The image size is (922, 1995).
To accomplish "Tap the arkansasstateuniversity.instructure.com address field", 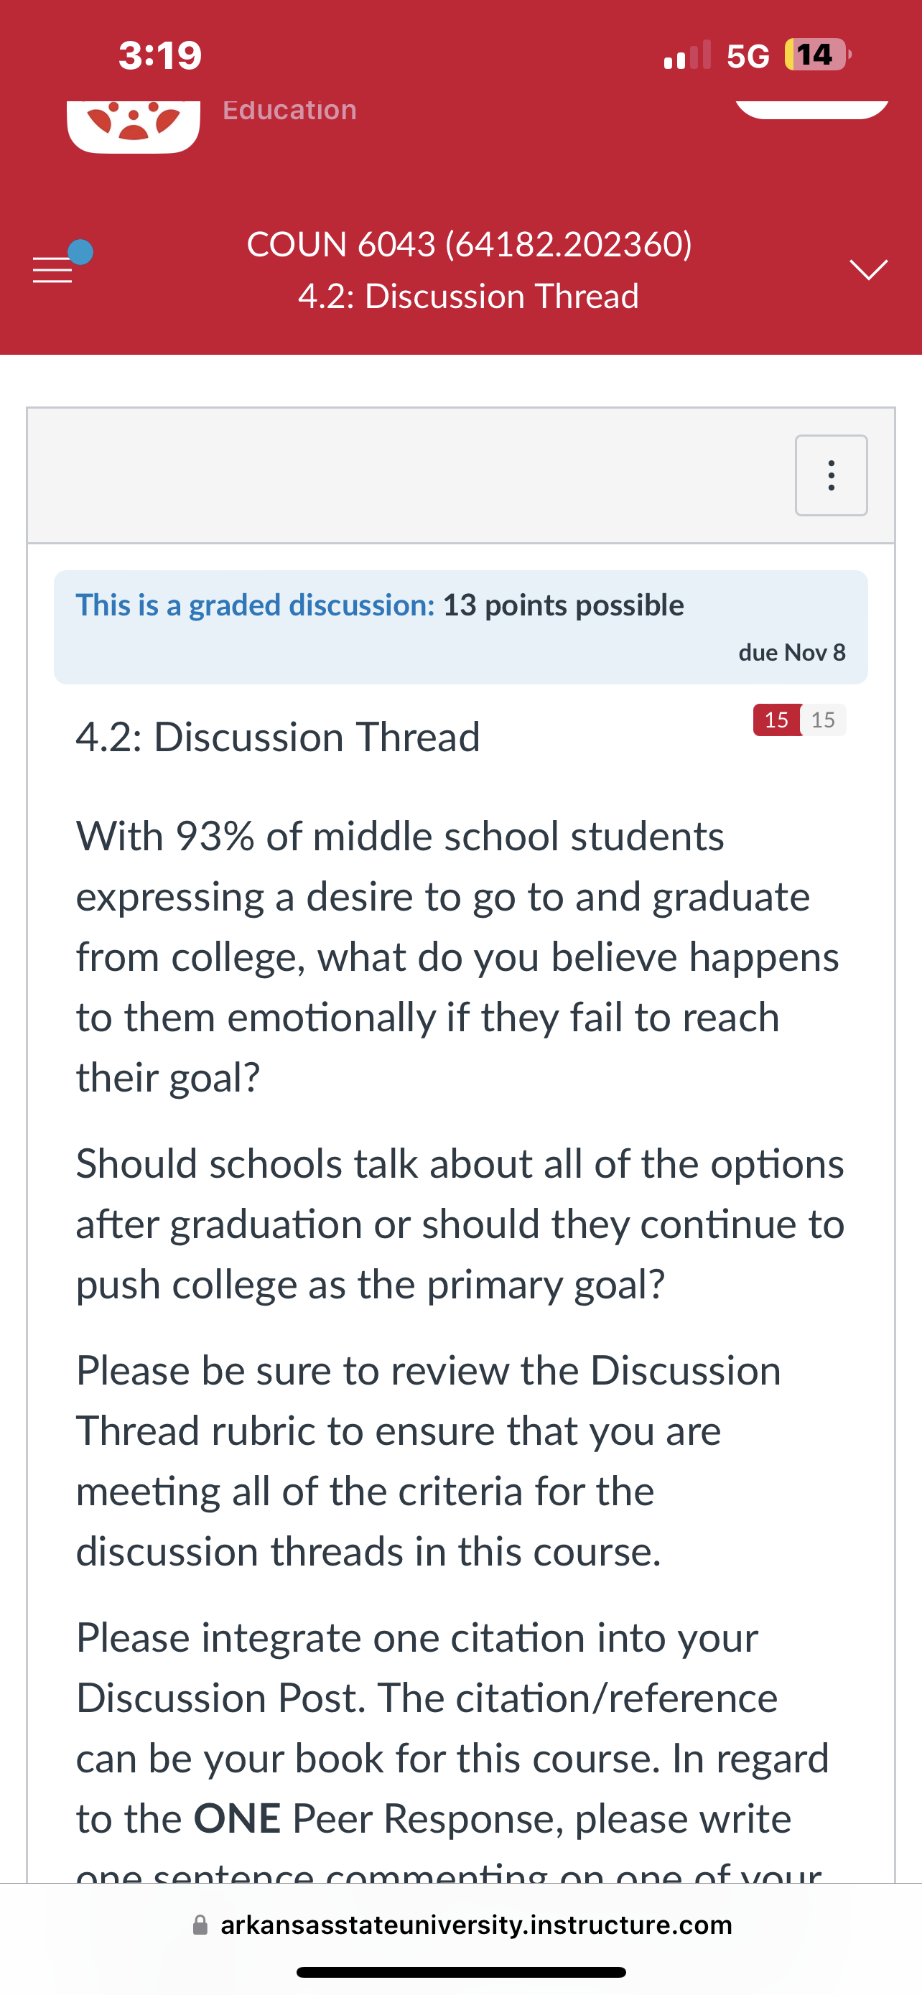I will [x=462, y=1925].
